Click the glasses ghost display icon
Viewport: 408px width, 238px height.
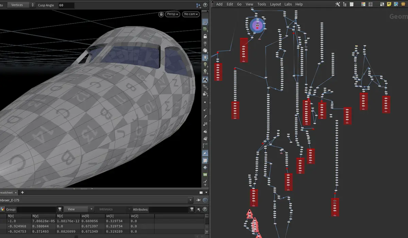(x=205, y=87)
